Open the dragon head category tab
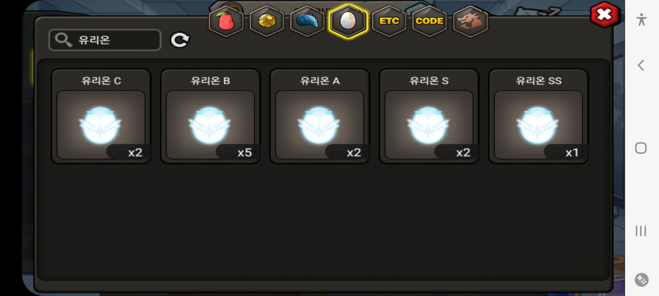659x296 pixels. pyautogui.click(x=470, y=21)
